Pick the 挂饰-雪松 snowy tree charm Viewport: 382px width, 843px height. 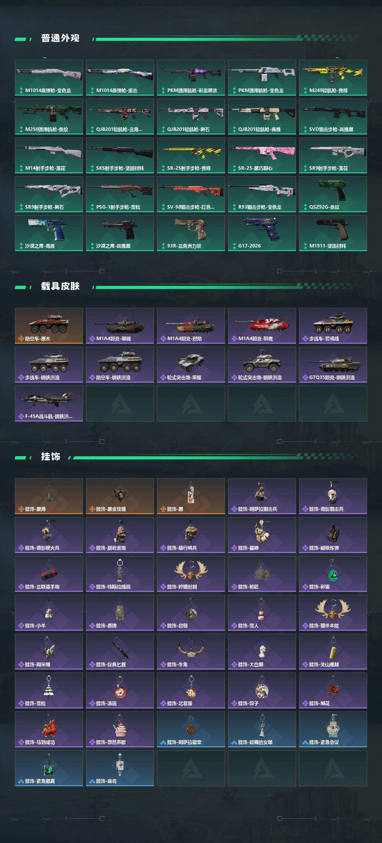click(49, 691)
